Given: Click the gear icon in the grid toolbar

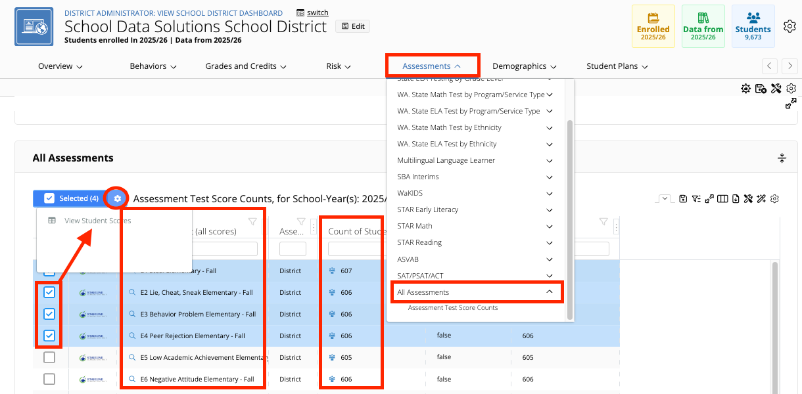Looking at the screenshot, I should (774, 199).
